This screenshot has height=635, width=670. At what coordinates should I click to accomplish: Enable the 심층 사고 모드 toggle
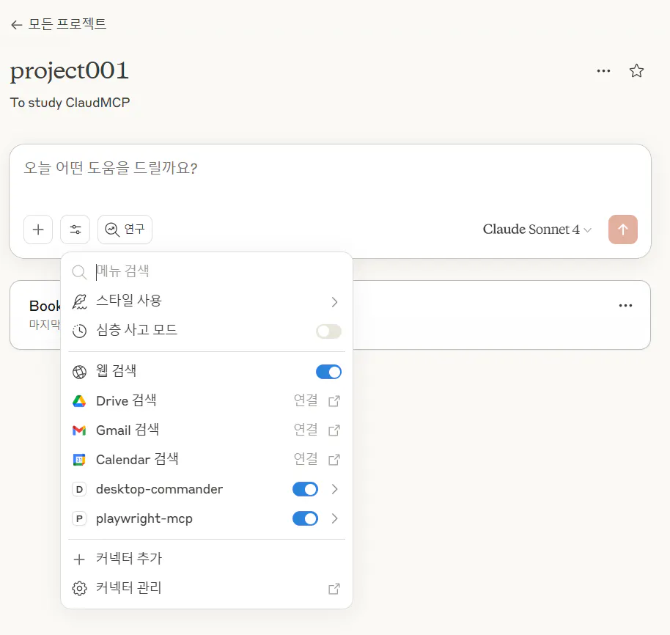pyautogui.click(x=328, y=331)
